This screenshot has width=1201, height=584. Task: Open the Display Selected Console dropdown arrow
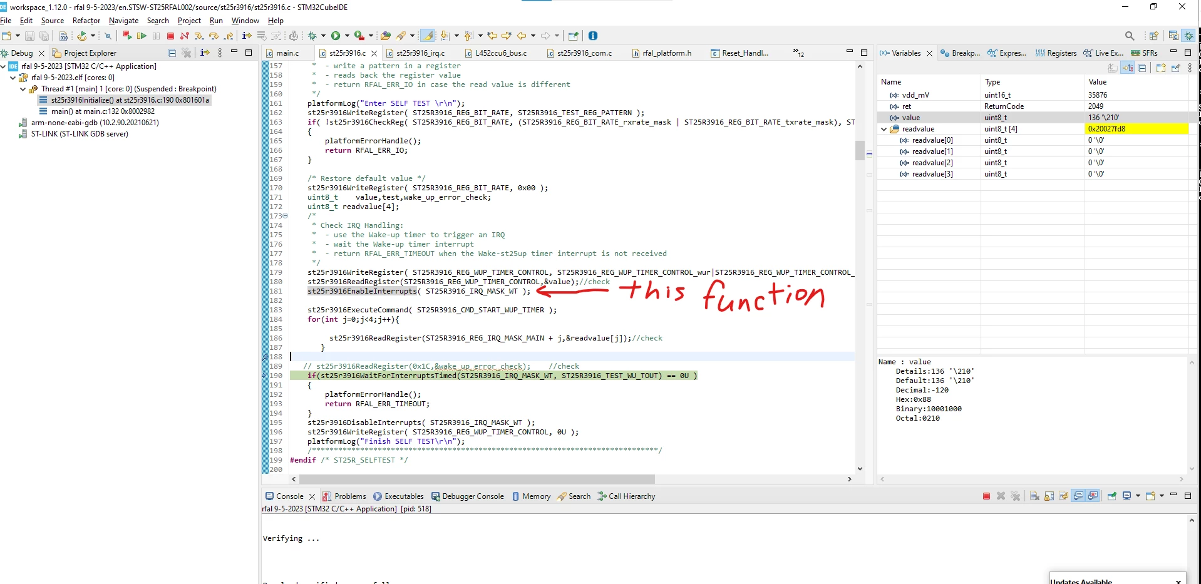1138,496
